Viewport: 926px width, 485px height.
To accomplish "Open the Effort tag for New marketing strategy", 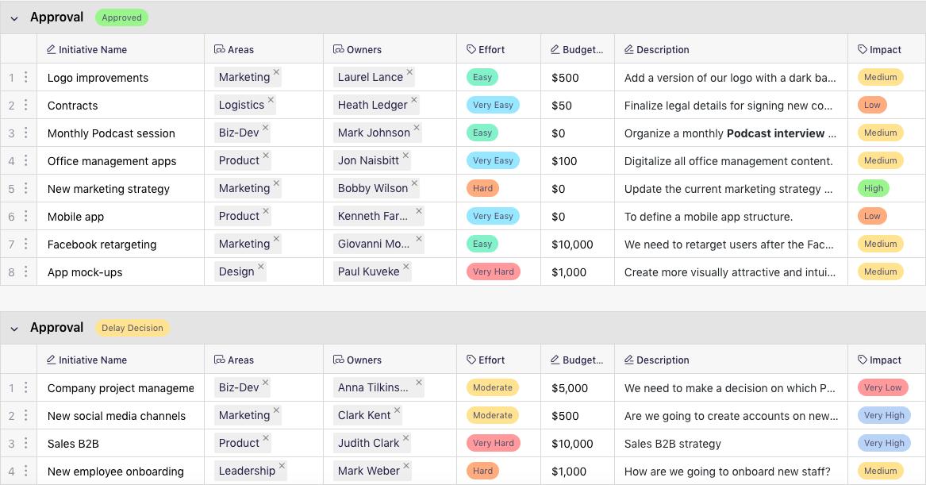I will (x=482, y=188).
